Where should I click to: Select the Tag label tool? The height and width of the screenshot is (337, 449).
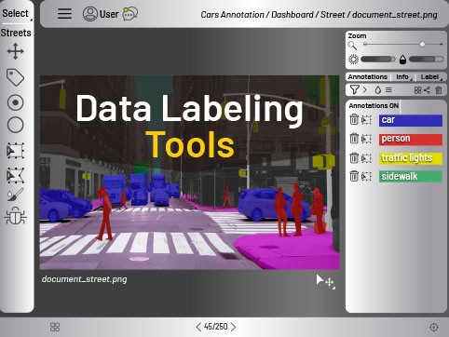click(x=15, y=77)
